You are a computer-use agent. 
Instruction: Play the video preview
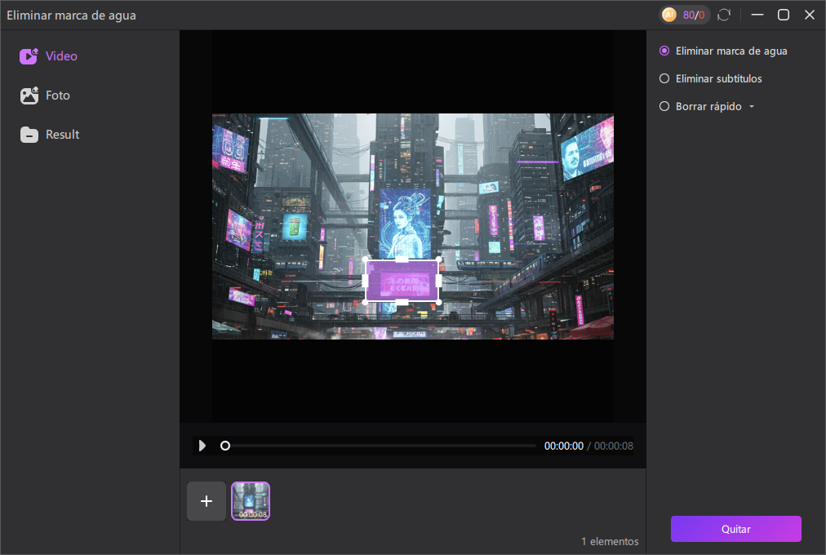202,446
